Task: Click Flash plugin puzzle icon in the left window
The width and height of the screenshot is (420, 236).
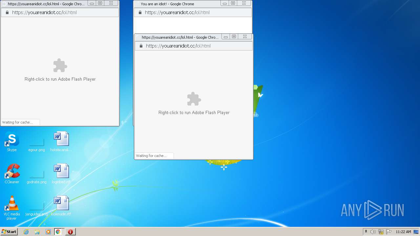Action: tap(60, 66)
